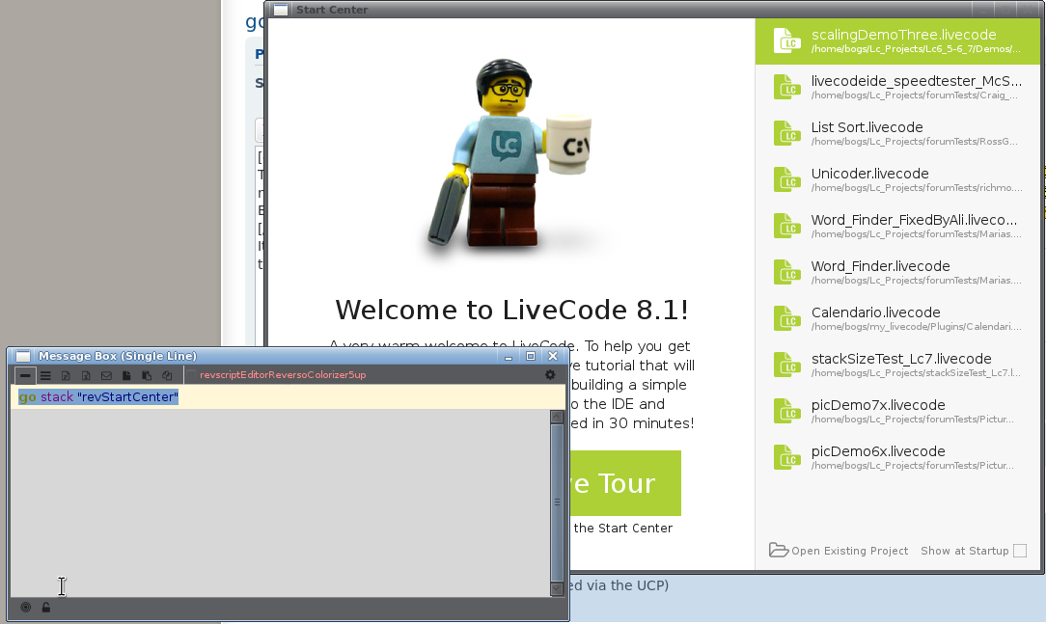Select Word_Finder.livecode file name
This screenshot has width=1046, height=624.
click(880, 266)
